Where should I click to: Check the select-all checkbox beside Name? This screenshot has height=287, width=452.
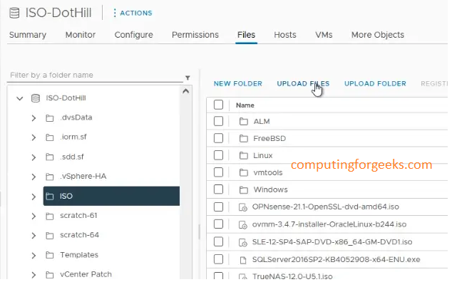pos(219,105)
